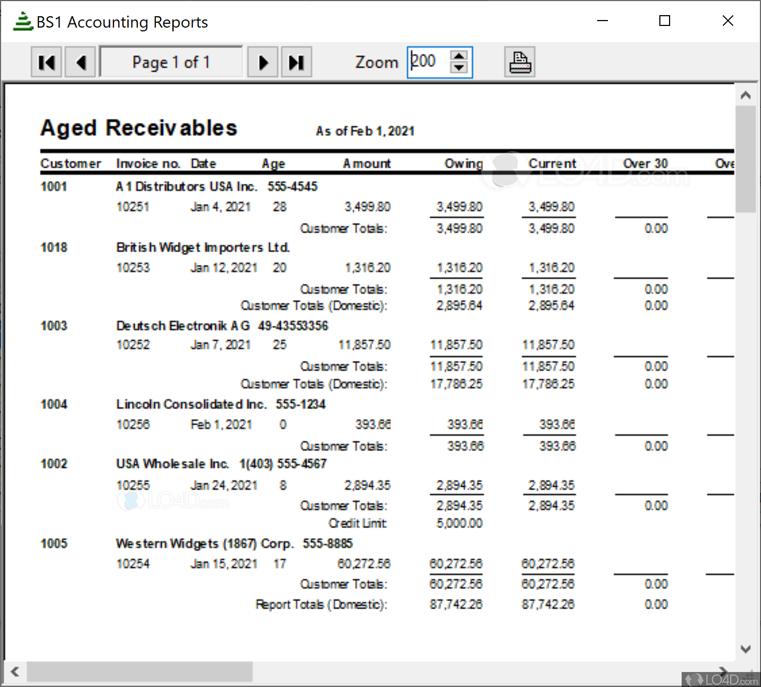Click invoice number 10255
Screen dimensions: 761x687
coord(133,485)
